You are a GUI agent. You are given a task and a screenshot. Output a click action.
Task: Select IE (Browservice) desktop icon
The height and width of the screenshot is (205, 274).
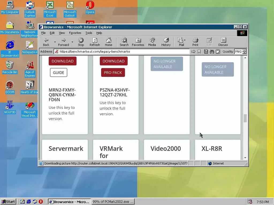(10, 49)
